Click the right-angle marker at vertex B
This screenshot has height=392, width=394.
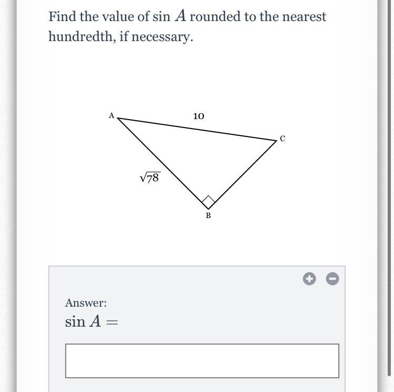click(209, 202)
